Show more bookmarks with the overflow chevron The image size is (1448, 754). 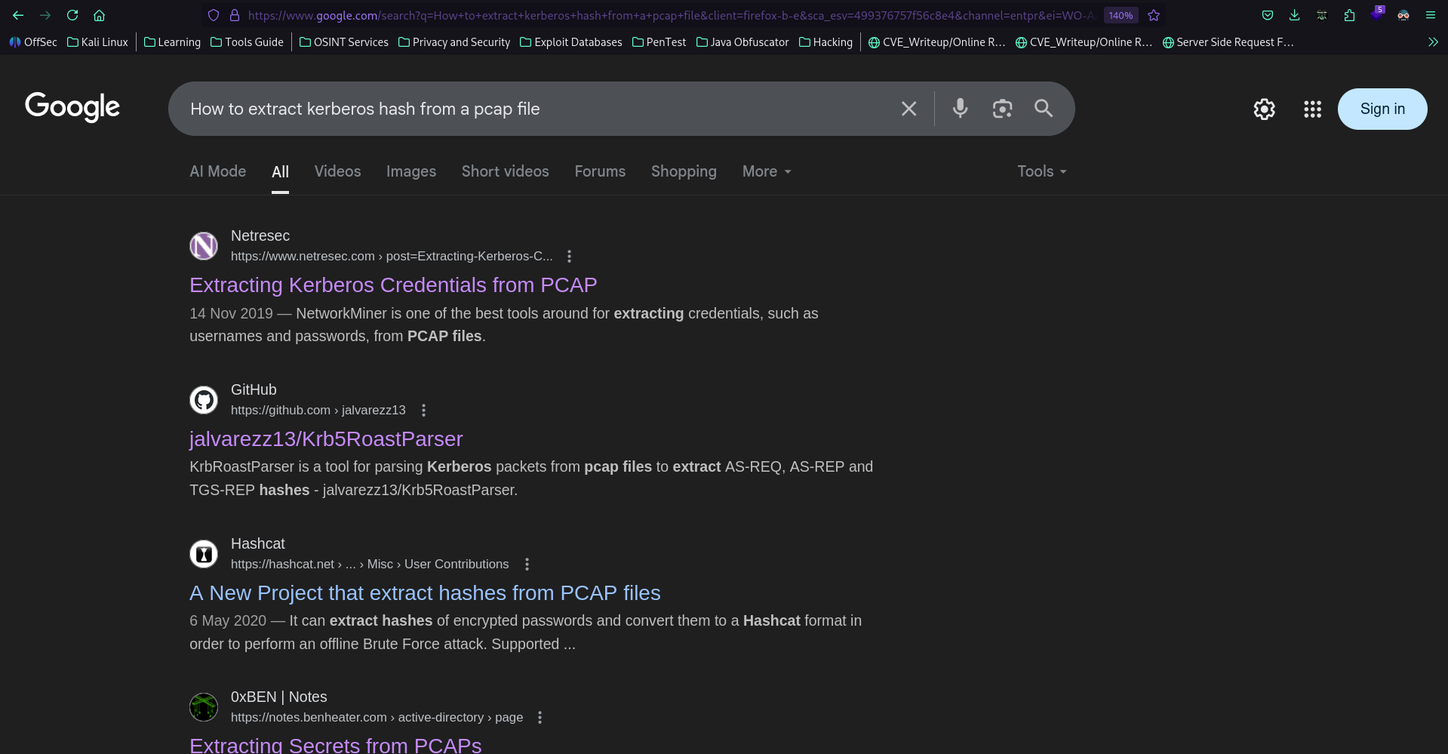pos(1433,42)
